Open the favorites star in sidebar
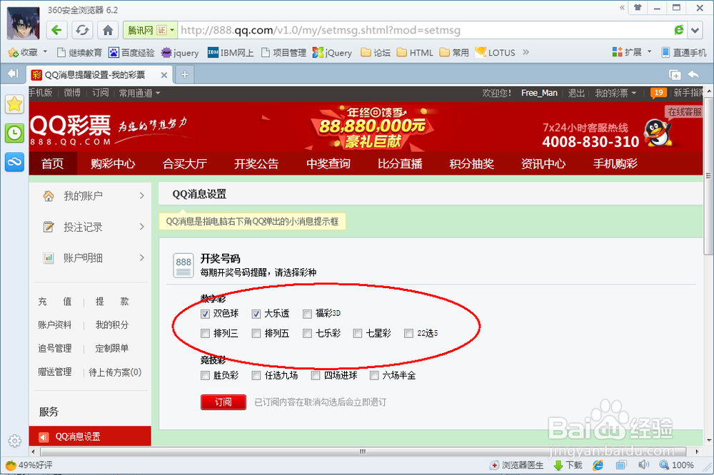 (x=14, y=105)
